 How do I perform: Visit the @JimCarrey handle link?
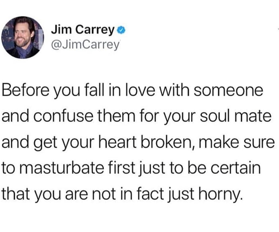[x=85, y=45]
